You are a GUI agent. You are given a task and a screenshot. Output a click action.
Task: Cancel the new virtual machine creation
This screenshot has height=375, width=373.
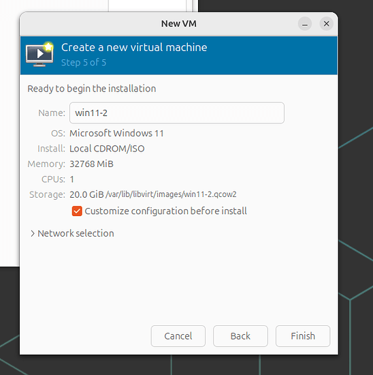[178, 336]
